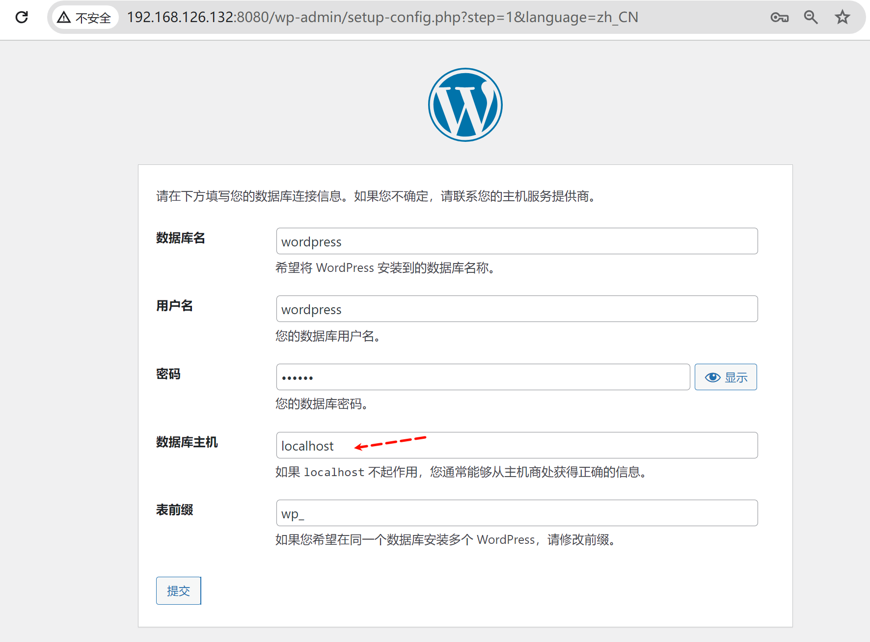Click the 数据库名 label

tap(180, 238)
